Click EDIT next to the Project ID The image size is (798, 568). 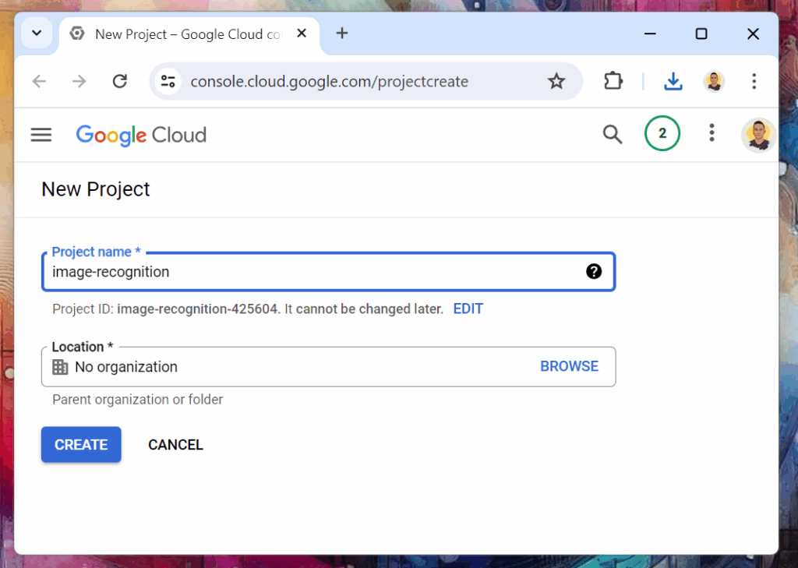click(468, 309)
